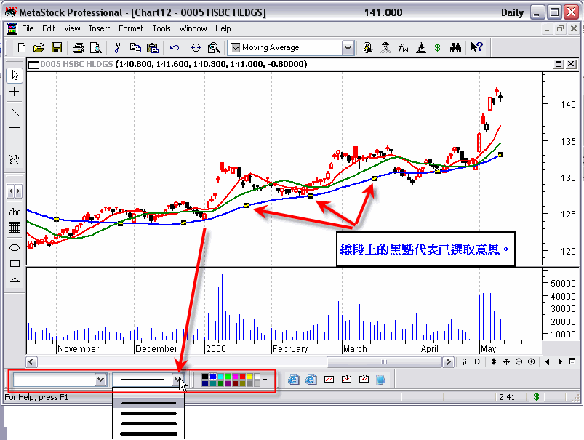Open the Moving Average indicator dropdown
Viewport: 584px width, 440px height.
pos(348,48)
